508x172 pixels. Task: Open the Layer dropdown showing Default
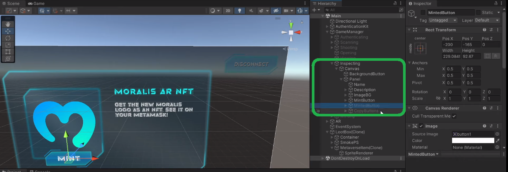(486, 20)
